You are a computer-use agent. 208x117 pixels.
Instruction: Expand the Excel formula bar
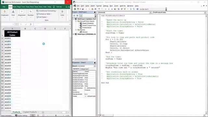[70, 24]
